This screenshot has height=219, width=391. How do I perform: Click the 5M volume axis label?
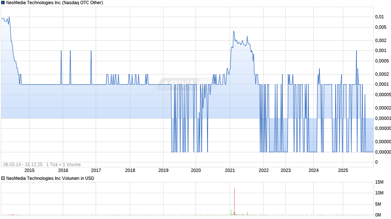coord(378,204)
